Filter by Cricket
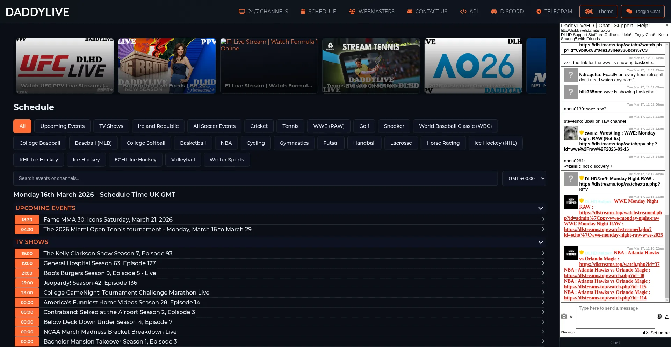Viewport: 671px width, 347px height. (259, 126)
